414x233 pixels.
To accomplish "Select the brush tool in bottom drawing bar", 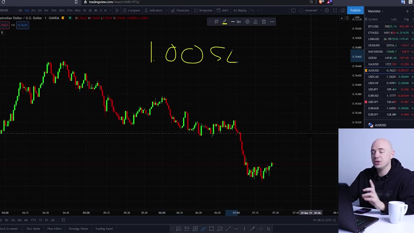I will pyautogui.click(x=203, y=229).
